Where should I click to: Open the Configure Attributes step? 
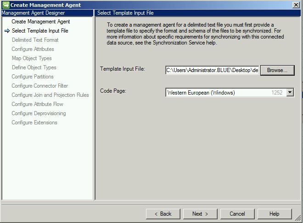pos(33,49)
